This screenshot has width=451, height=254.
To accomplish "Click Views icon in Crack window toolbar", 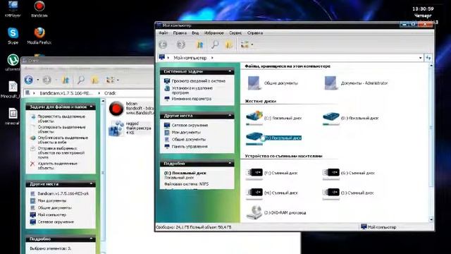I will tap(110, 80).
